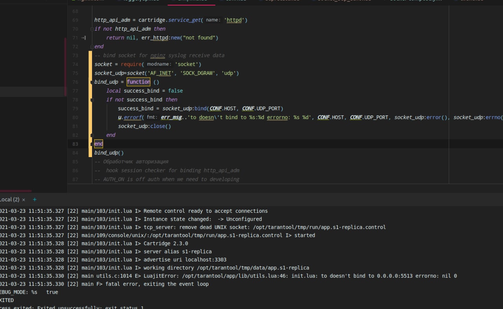Click the highlighted 'end' keyword on line 83

[x=99, y=144]
